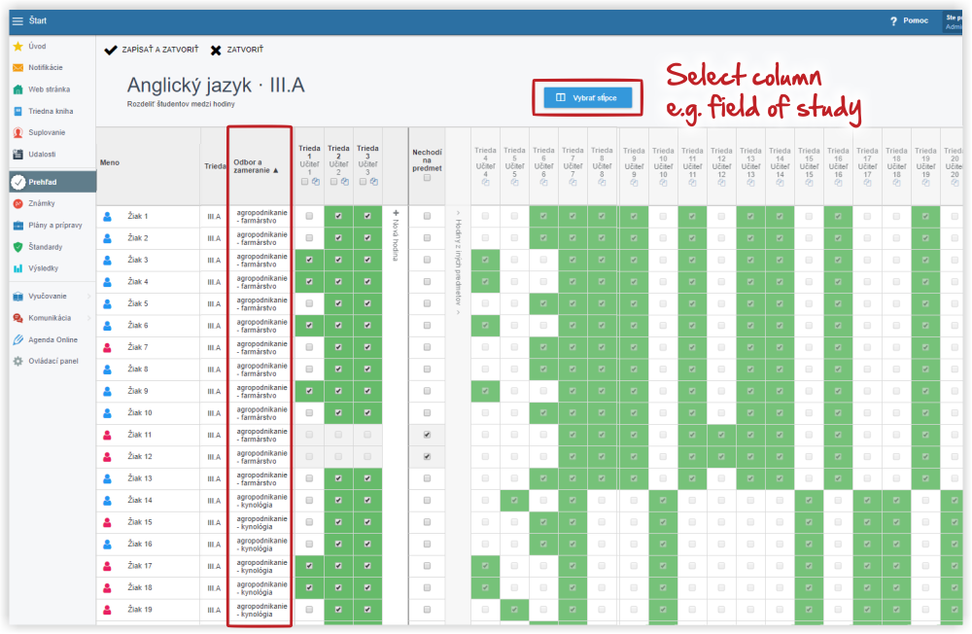Image resolution: width=972 pixels, height=634 pixels.
Task: Click the student icon for Žiak 7
Action: click(x=107, y=347)
